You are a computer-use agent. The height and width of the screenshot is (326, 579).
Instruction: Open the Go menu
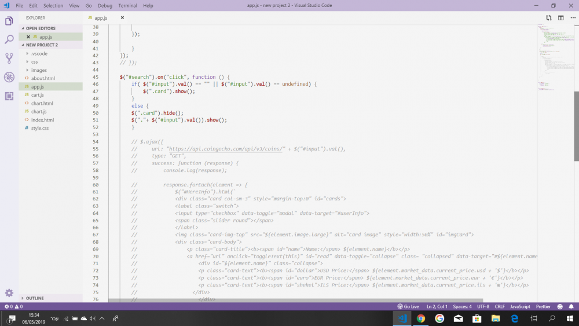(x=89, y=6)
